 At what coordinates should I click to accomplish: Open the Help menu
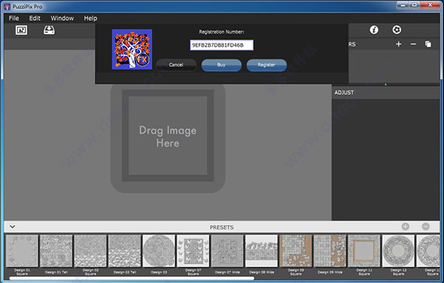90,18
